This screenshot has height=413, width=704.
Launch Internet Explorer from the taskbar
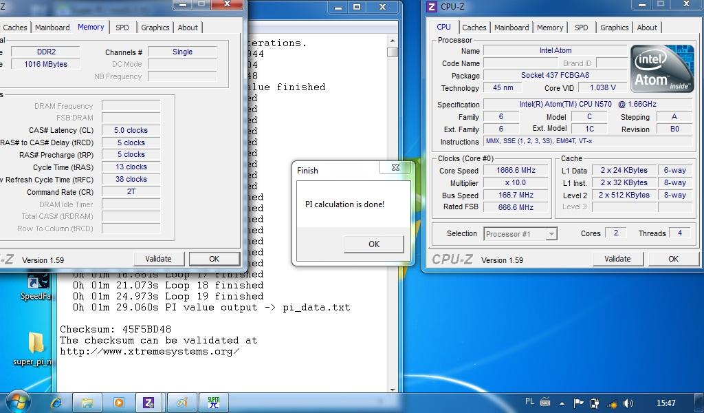point(56,403)
